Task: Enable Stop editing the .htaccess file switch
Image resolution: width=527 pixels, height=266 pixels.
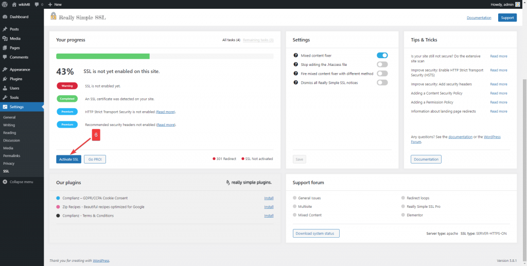Action: [382, 64]
